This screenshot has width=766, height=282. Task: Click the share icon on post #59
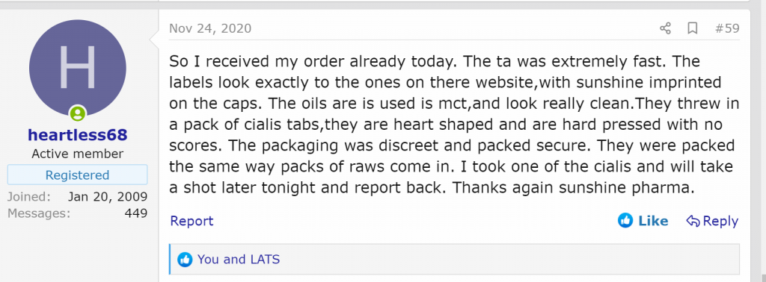tap(665, 28)
